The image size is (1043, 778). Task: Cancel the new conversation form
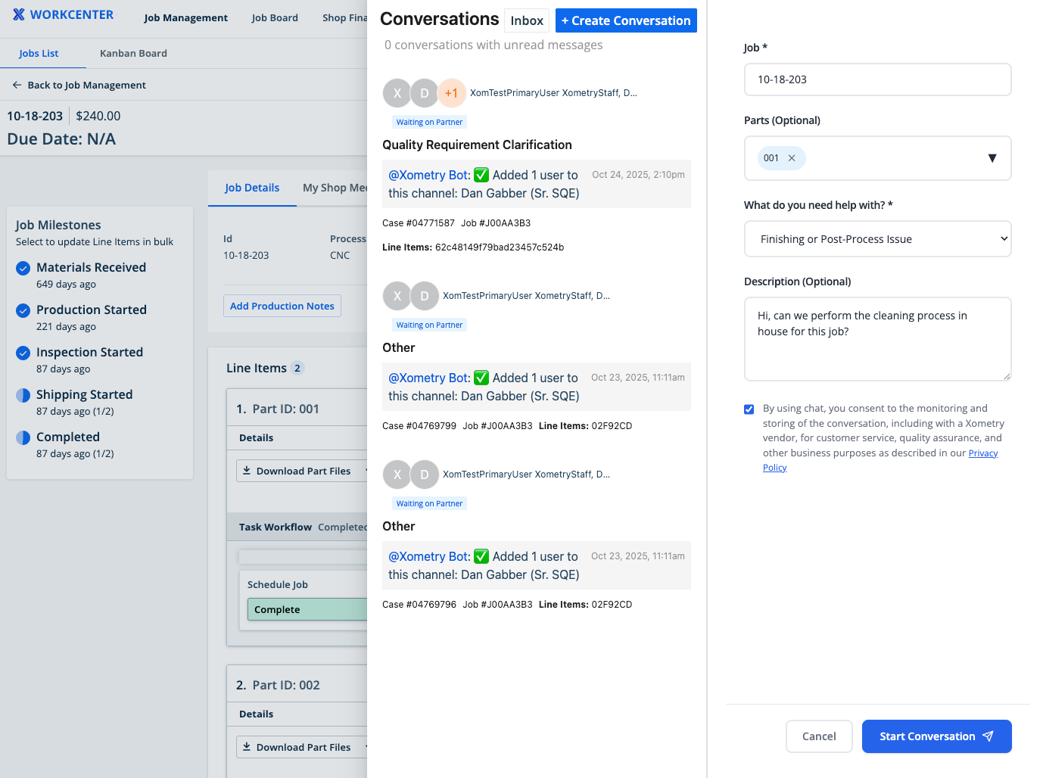coord(819,736)
